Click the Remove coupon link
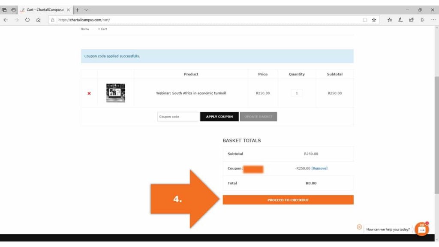The width and height of the screenshot is (439, 247). click(319, 169)
